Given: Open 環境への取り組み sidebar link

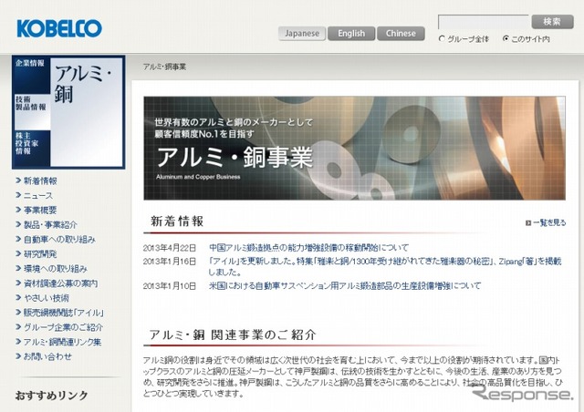Looking at the screenshot, I should click(x=56, y=269).
